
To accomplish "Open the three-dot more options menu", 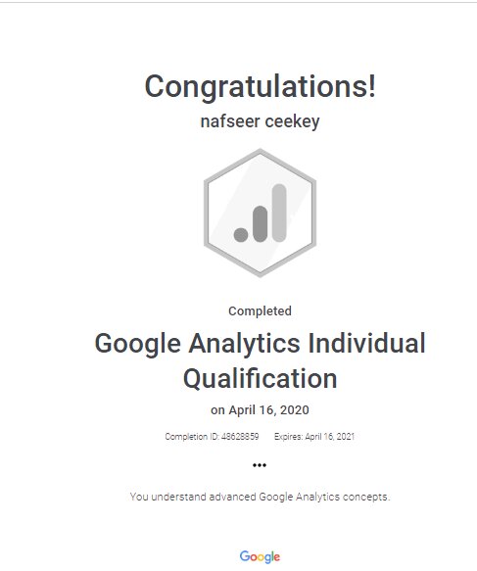I will [x=260, y=465].
